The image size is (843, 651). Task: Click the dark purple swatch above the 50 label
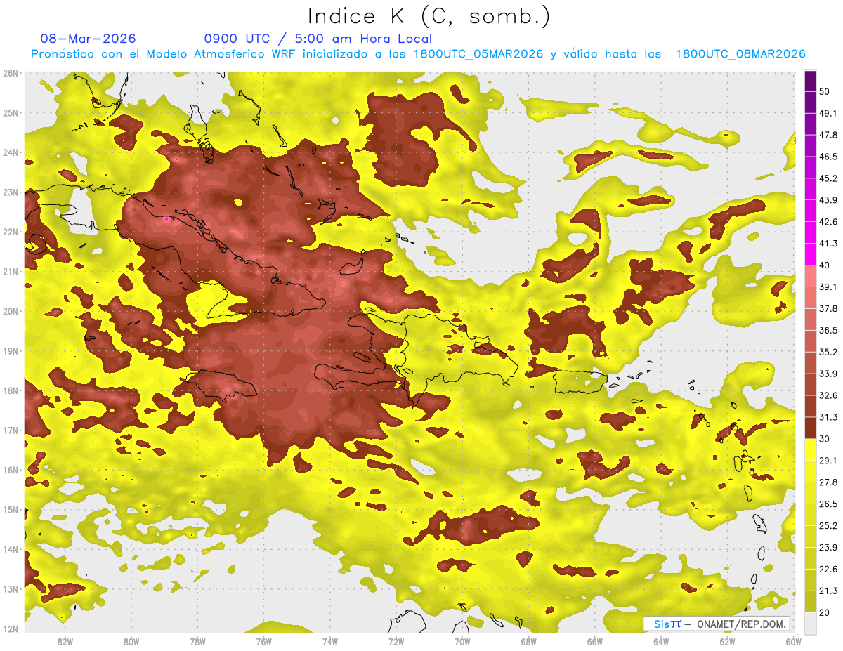coord(810,81)
